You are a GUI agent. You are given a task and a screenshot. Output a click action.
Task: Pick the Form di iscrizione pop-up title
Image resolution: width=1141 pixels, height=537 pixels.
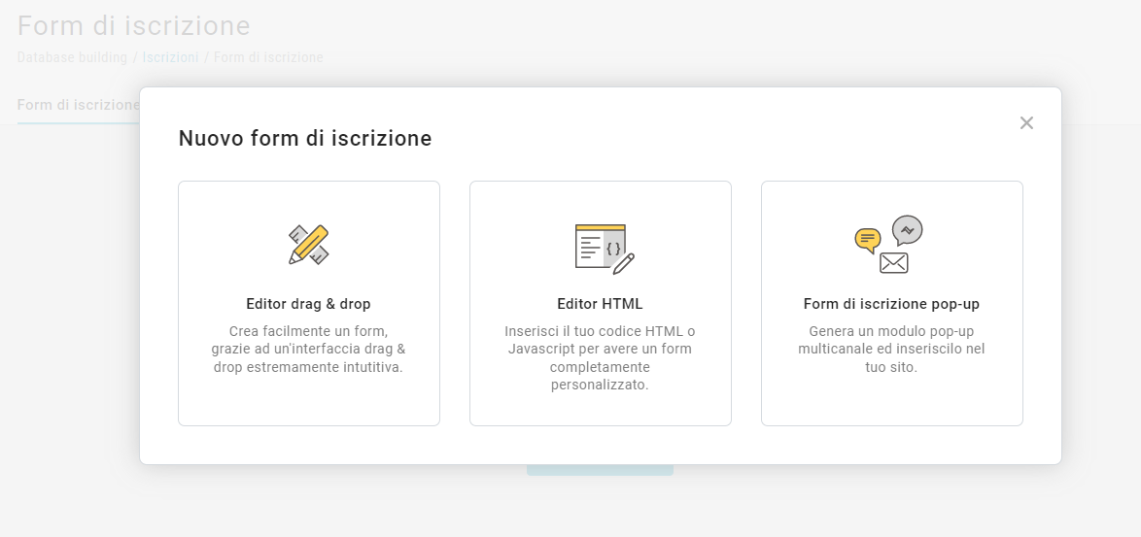coord(891,304)
